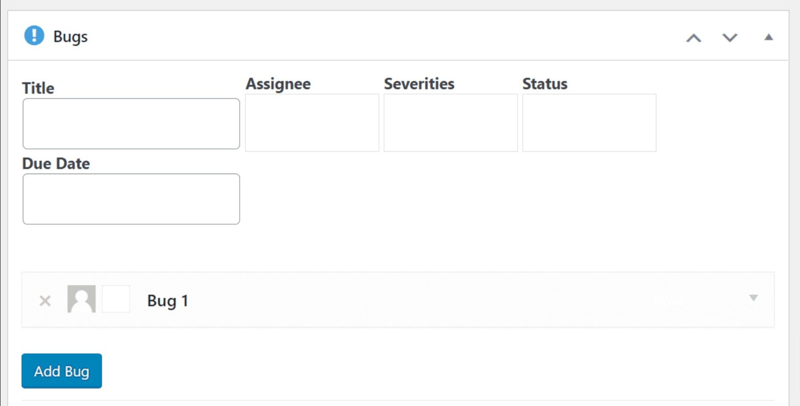Image resolution: width=800 pixels, height=406 pixels.
Task: Click the move-down chevron in the Bugs header
Action: point(729,38)
